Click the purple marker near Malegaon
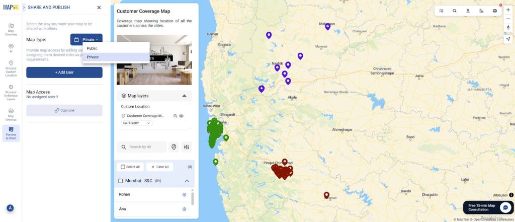The width and height of the screenshot is (515, 222). [327, 27]
